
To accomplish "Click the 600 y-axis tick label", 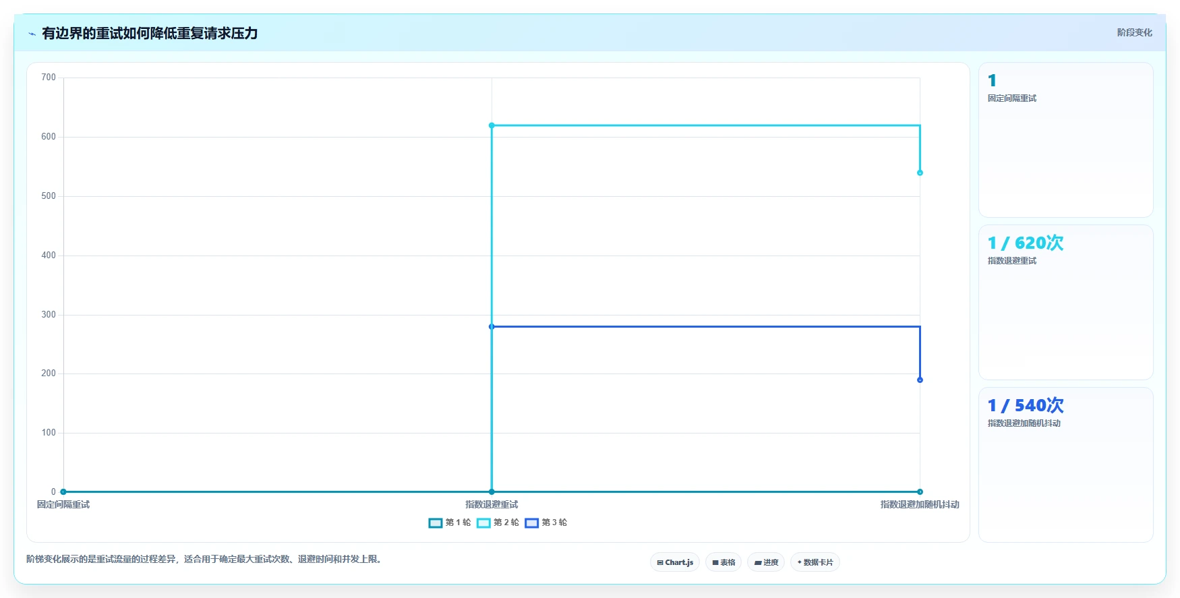I will (x=49, y=137).
